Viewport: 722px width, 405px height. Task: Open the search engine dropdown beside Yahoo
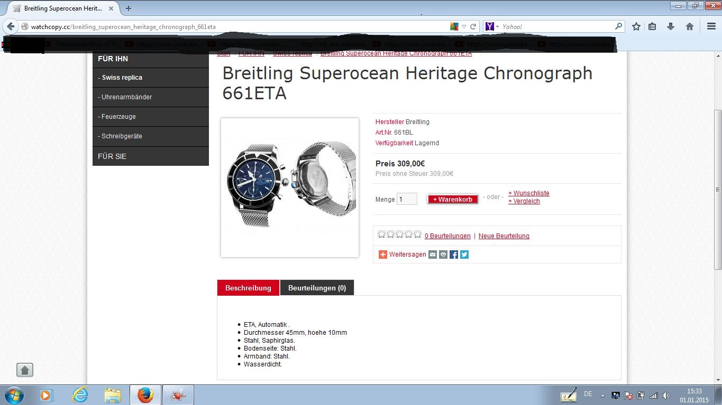coord(492,26)
